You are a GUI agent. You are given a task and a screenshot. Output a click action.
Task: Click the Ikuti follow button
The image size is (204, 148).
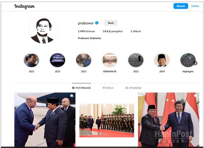coord(111,23)
